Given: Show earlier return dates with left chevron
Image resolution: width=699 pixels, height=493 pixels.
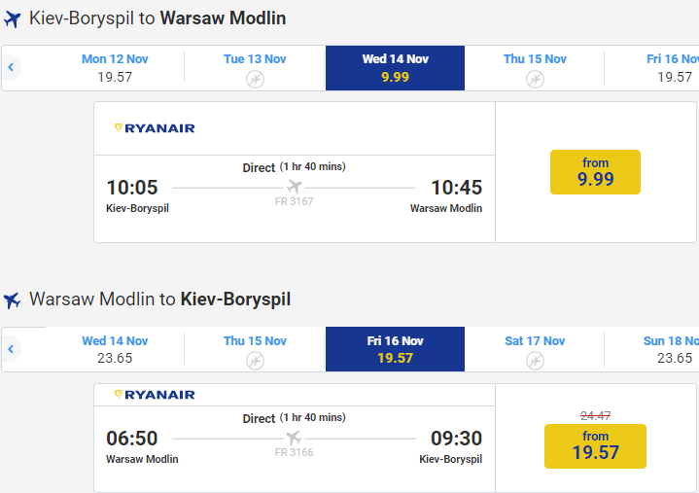Looking at the screenshot, I should (x=11, y=348).
